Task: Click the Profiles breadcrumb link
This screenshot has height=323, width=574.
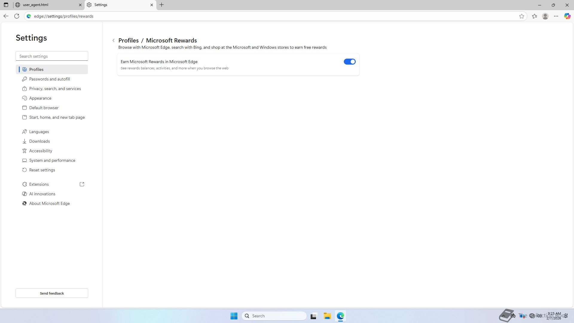Action: (x=129, y=40)
